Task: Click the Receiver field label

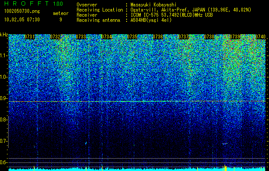Action: click(87, 15)
